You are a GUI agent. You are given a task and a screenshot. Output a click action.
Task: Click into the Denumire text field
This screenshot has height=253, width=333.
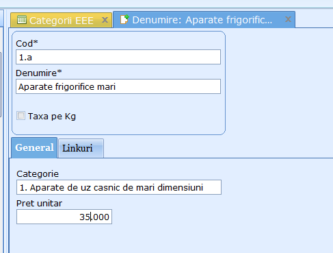click(x=118, y=86)
